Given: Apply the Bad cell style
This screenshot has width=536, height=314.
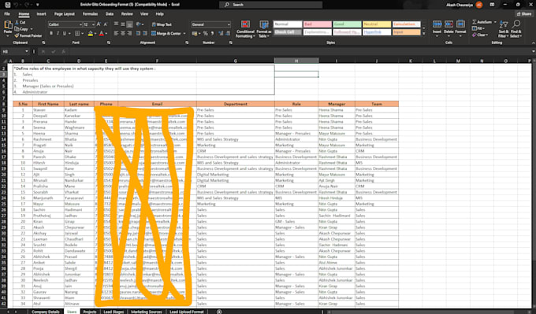Looking at the screenshot, I should pos(317,24).
